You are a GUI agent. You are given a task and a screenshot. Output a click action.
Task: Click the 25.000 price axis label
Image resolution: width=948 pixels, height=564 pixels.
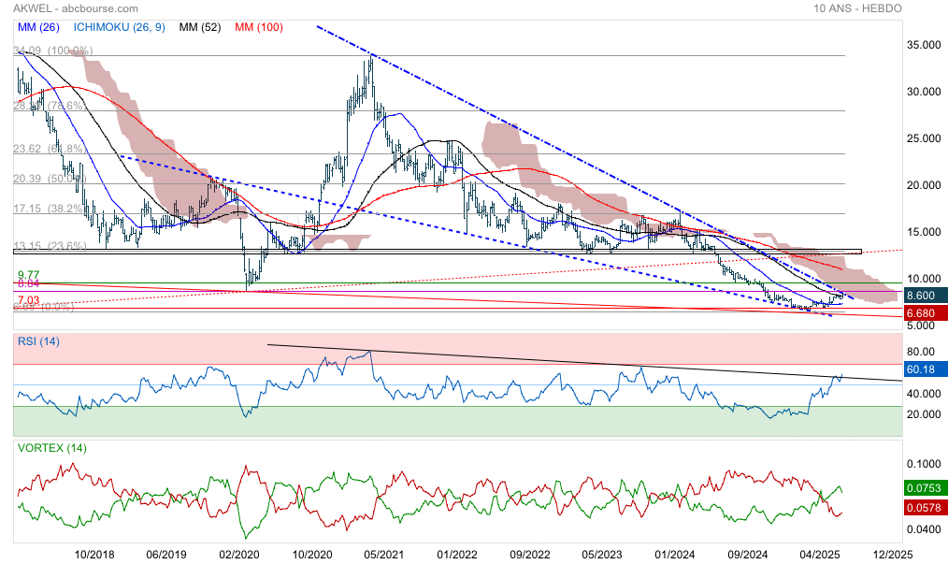coord(924,138)
